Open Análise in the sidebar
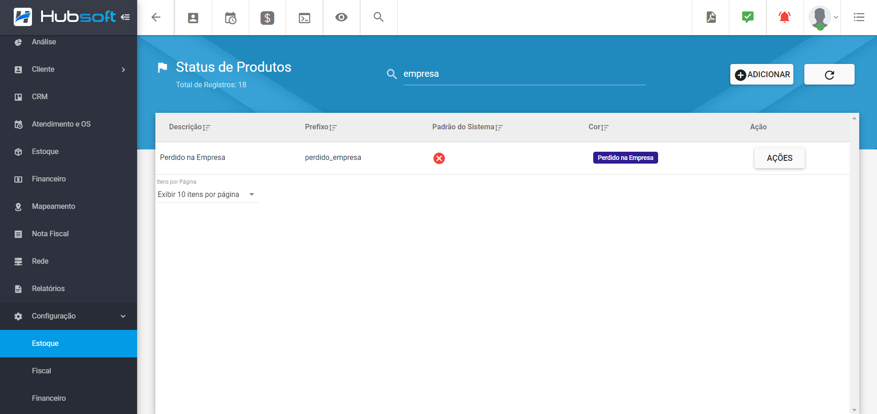Image resolution: width=877 pixels, height=414 pixels. coord(69,42)
